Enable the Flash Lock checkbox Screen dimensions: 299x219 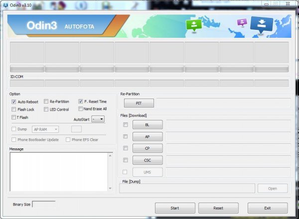coord(13,109)
